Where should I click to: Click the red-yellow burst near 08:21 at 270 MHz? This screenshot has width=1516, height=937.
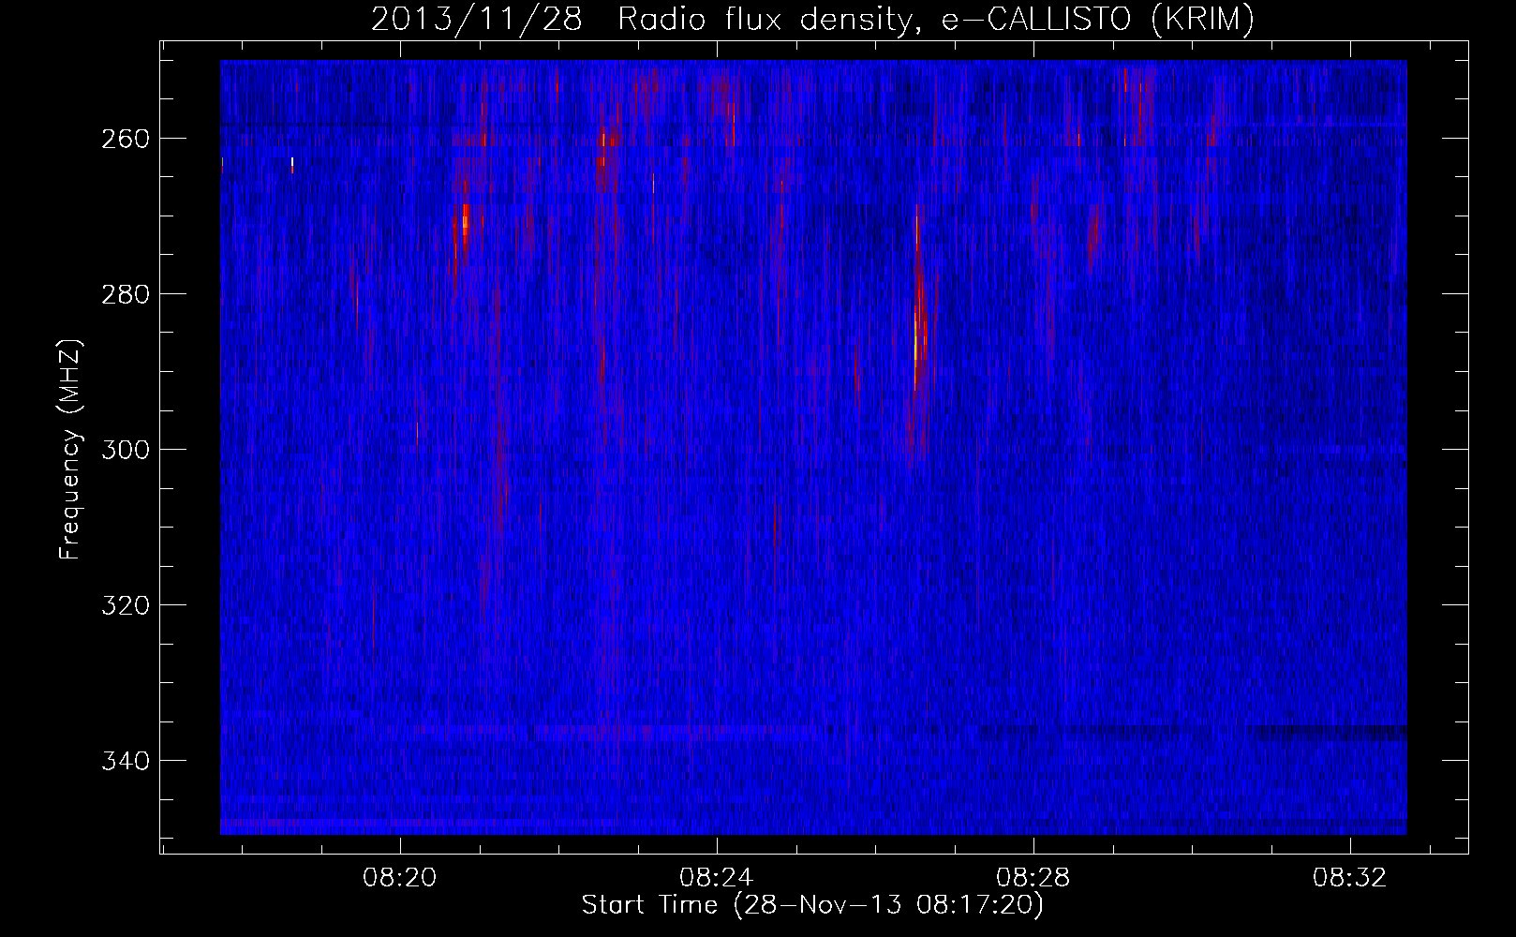pos(465,225)
